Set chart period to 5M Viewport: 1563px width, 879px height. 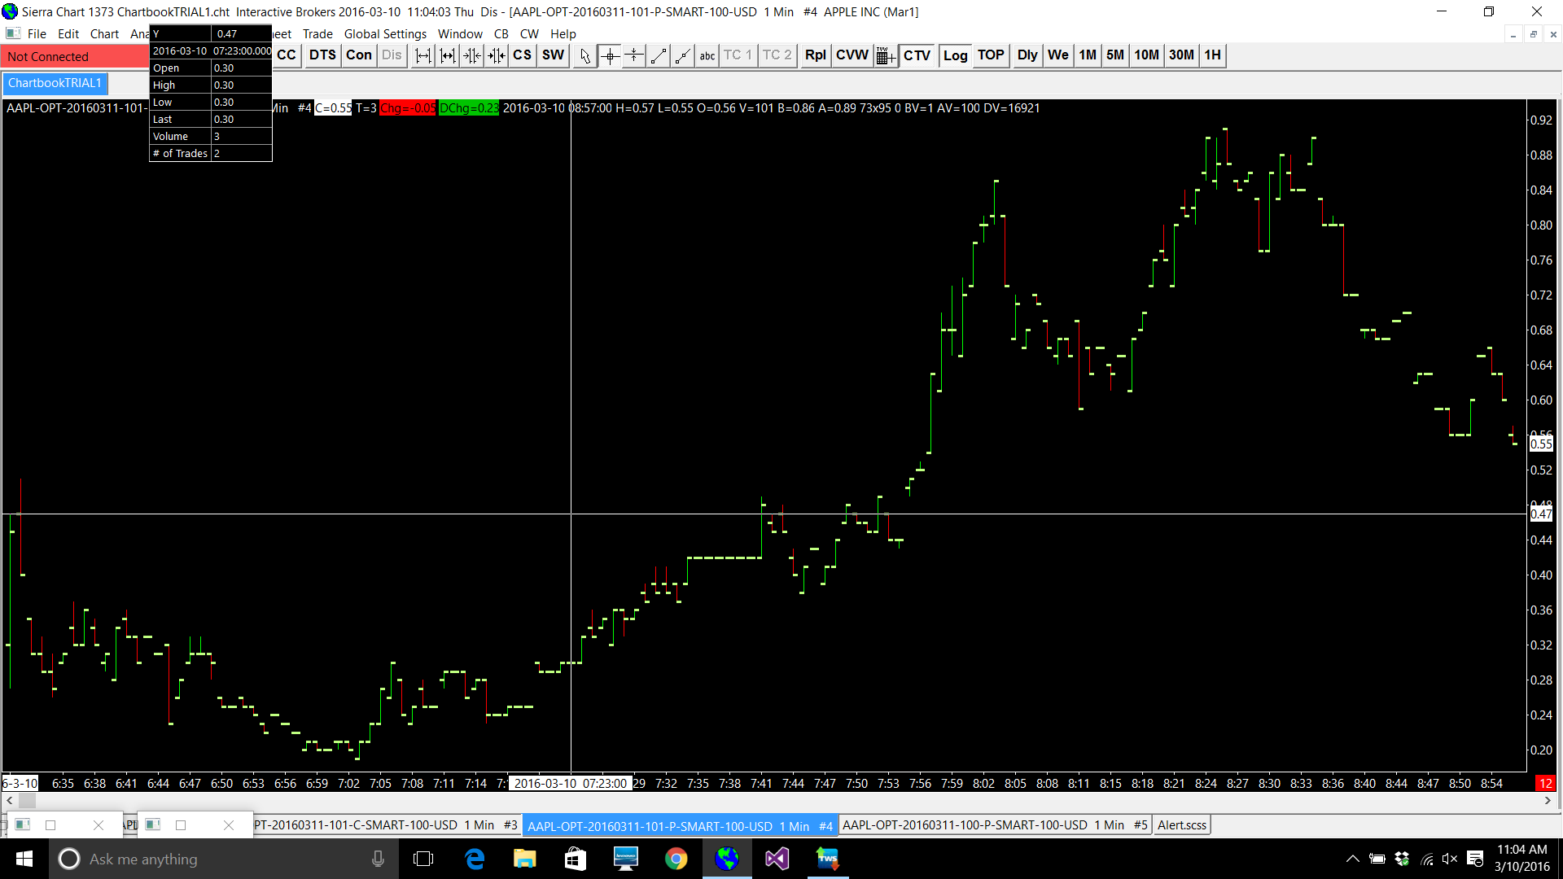[x=1115, y=55]
